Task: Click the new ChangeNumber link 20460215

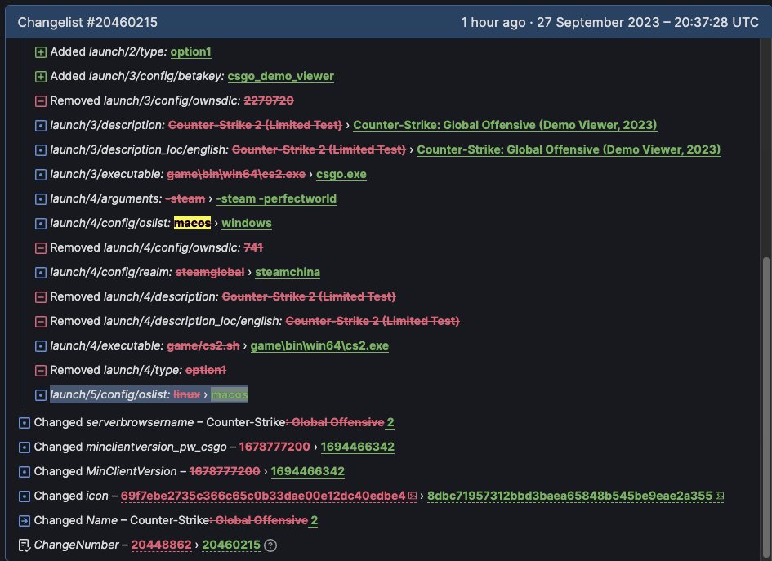Action: [231, 545]
